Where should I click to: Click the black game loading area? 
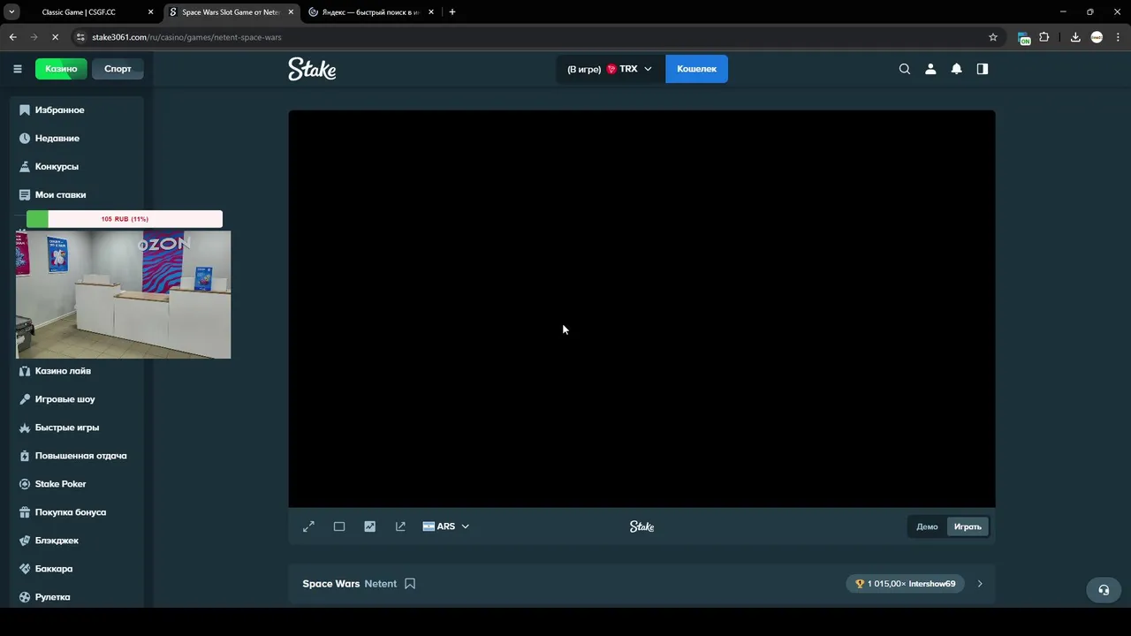[x=641, y=308]
